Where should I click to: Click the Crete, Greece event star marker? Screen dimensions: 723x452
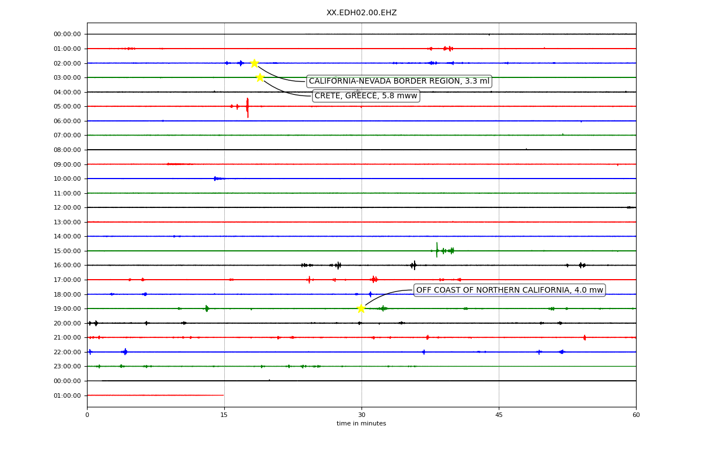coord(260,77)
